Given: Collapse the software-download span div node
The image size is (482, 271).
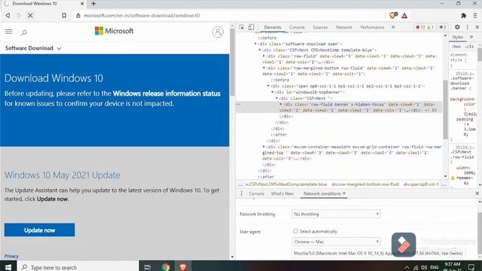Looking at the screenshot, I should tap(255, 44).
